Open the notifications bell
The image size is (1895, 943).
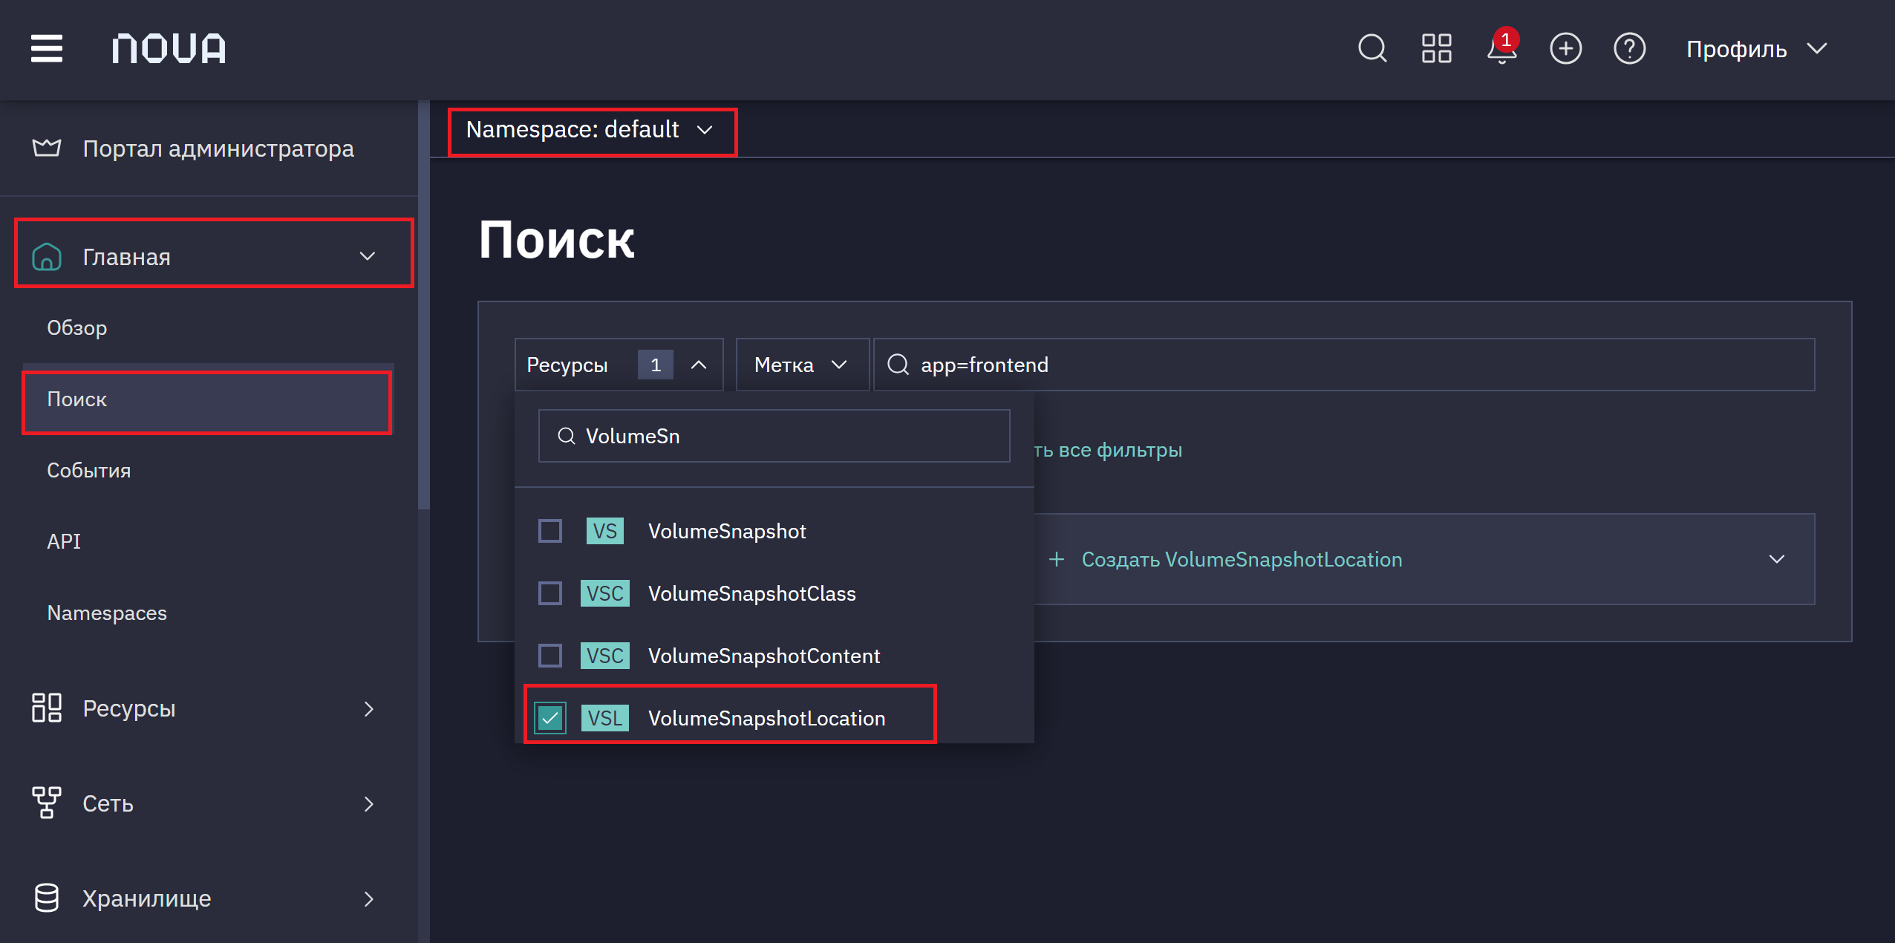pyautogui.click(x=1501, y=48)
